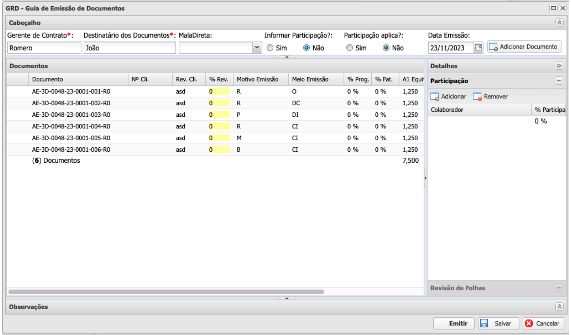Click Adicionar in the Participação panel

448,97
